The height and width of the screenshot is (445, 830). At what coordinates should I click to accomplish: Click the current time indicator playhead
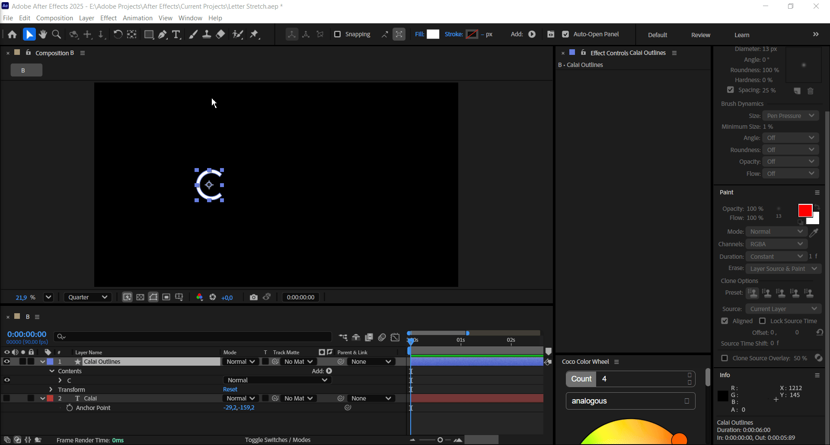410,341
